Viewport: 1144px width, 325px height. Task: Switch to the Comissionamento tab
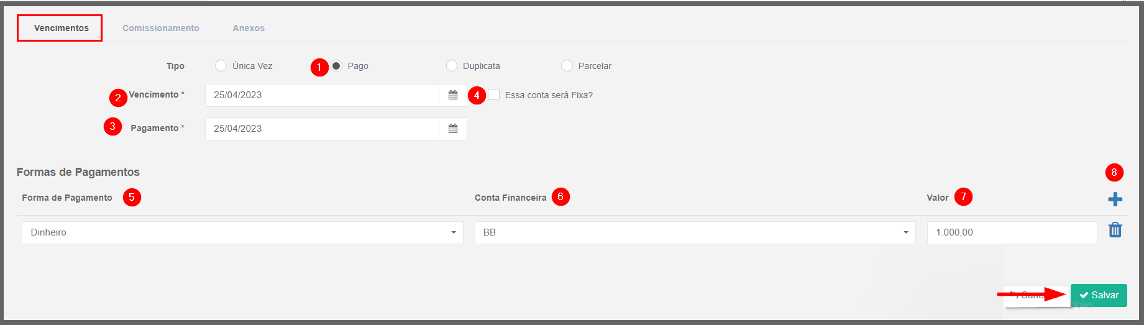(161, 28)
